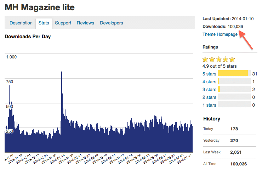Viewport: 262px width, 175px height.
Task: Select the Stats tab
Action: (44, 23)
